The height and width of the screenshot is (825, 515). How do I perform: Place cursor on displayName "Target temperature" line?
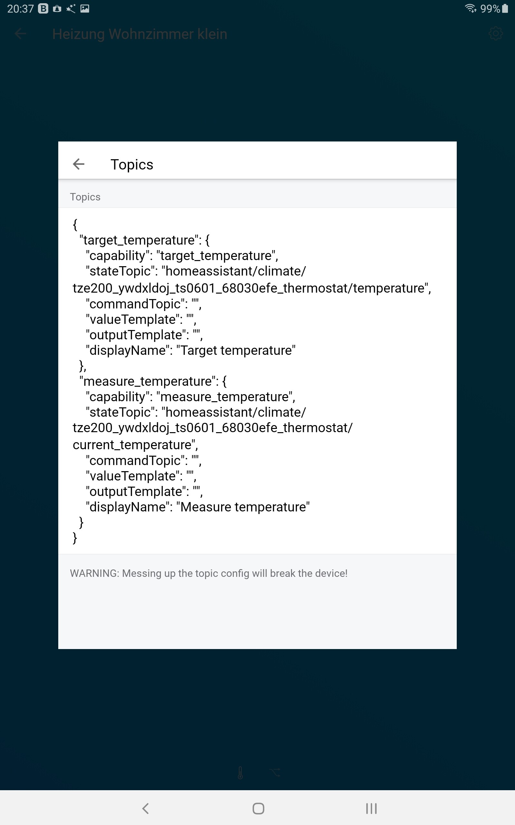point(191,350)
